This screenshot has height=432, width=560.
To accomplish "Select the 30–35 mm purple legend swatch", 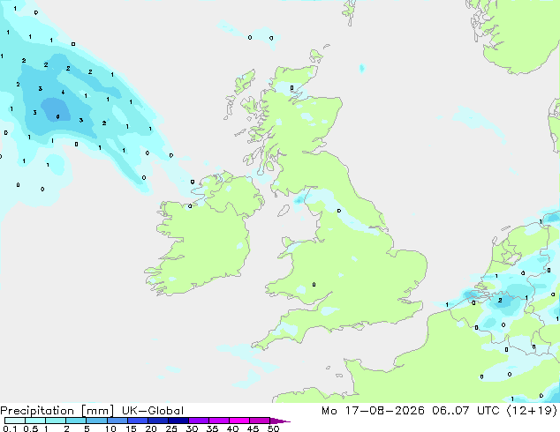I will [x=198, y=421].
